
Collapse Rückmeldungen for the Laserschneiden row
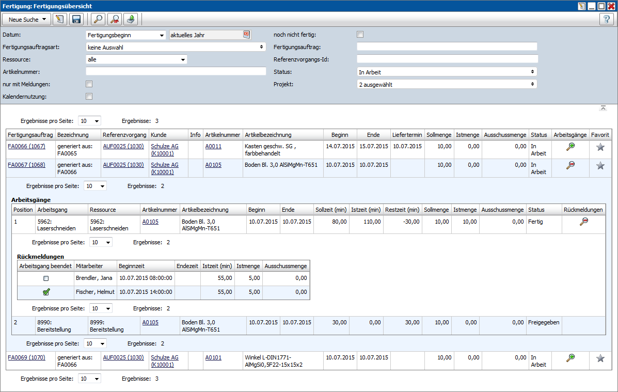pos(583,222)
